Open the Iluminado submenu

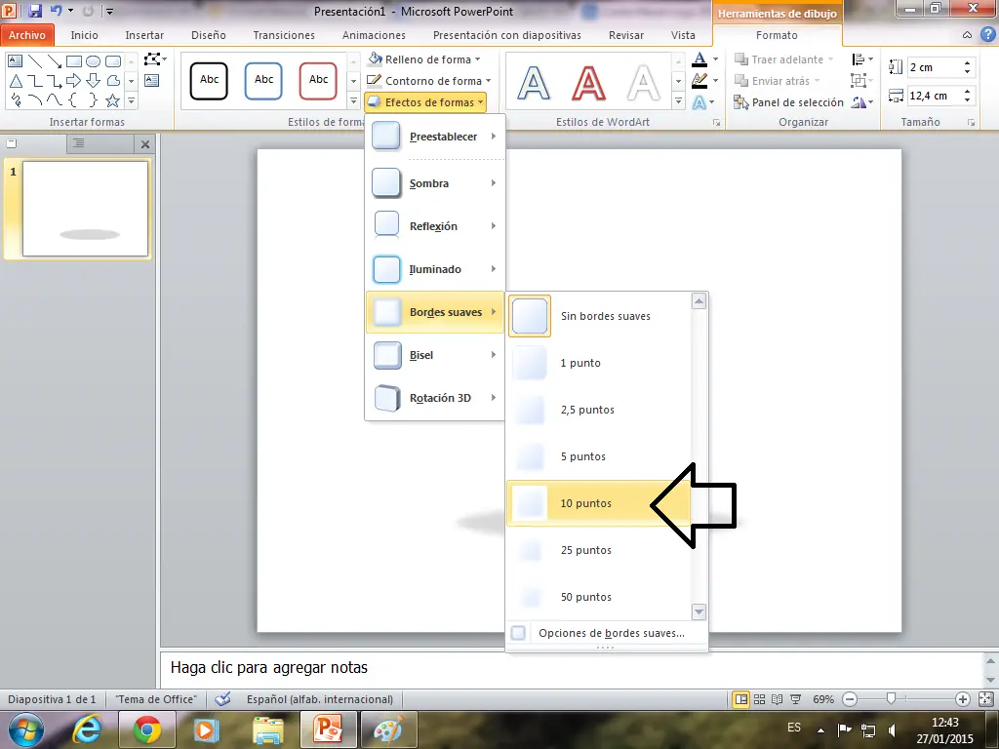(435, 269)
